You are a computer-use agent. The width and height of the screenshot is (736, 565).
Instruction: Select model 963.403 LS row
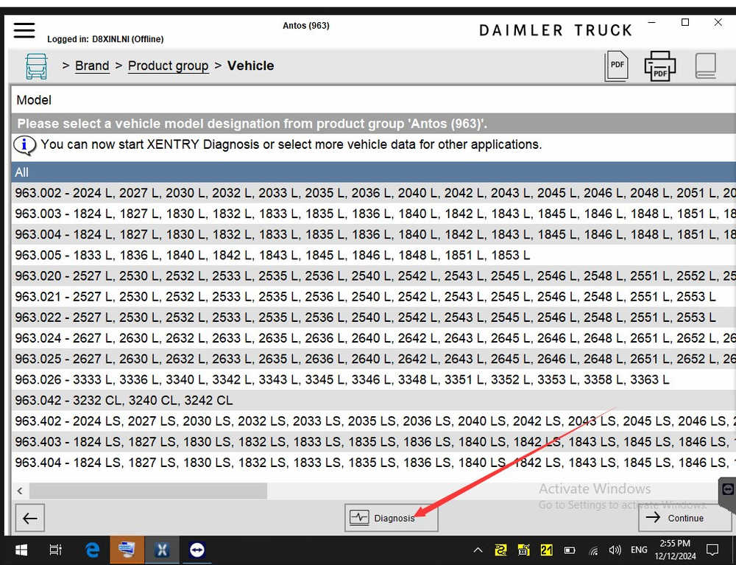374,441
